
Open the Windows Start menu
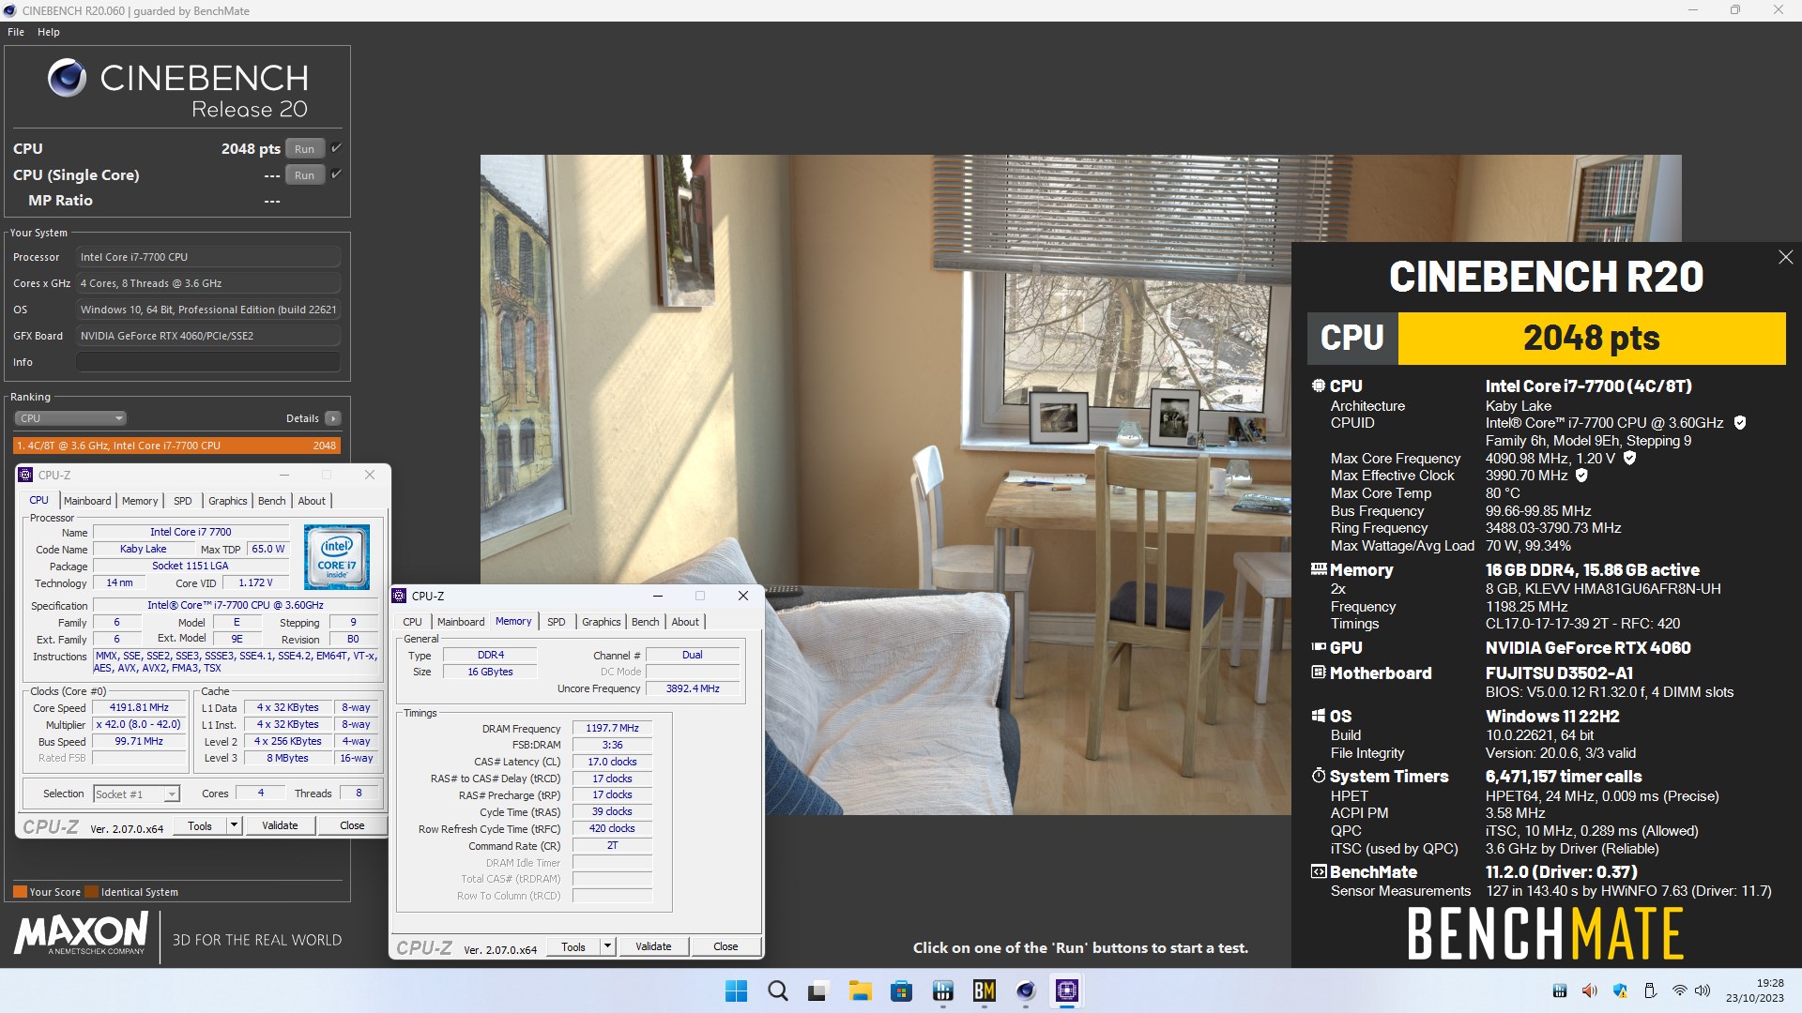(x=737, y=991)
